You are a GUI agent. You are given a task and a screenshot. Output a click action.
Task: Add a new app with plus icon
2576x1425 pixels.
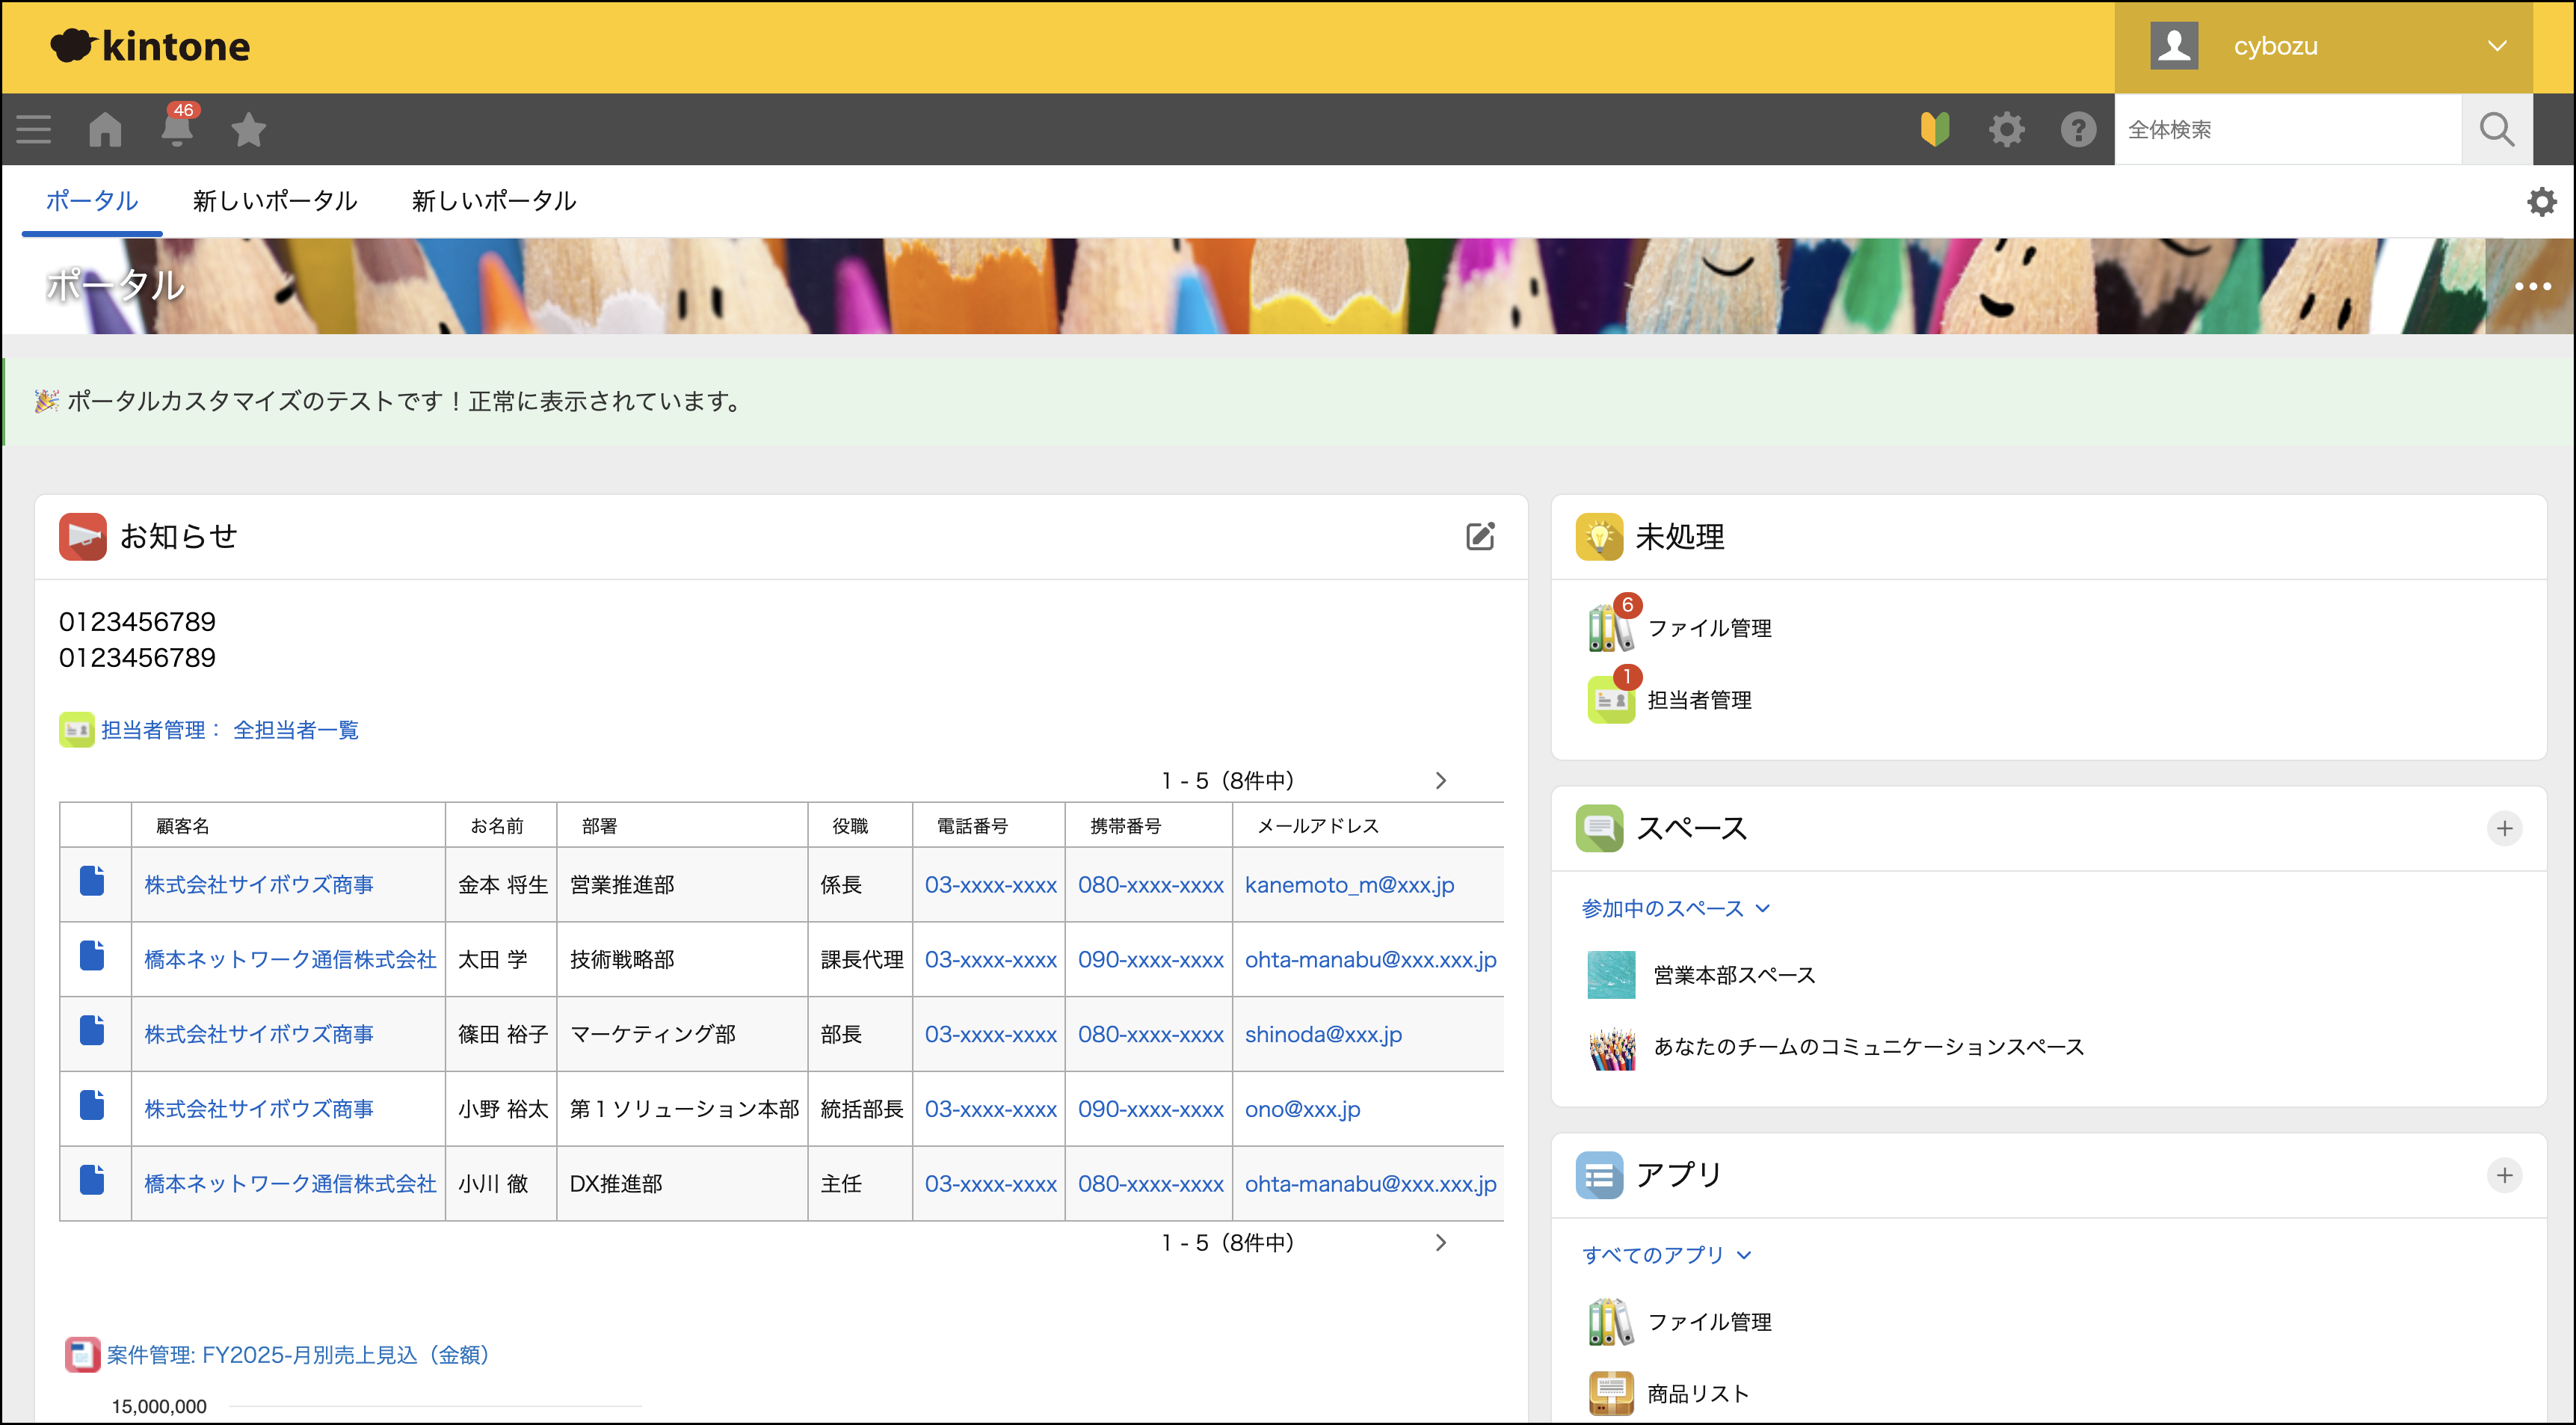tap(2504, 1176)
